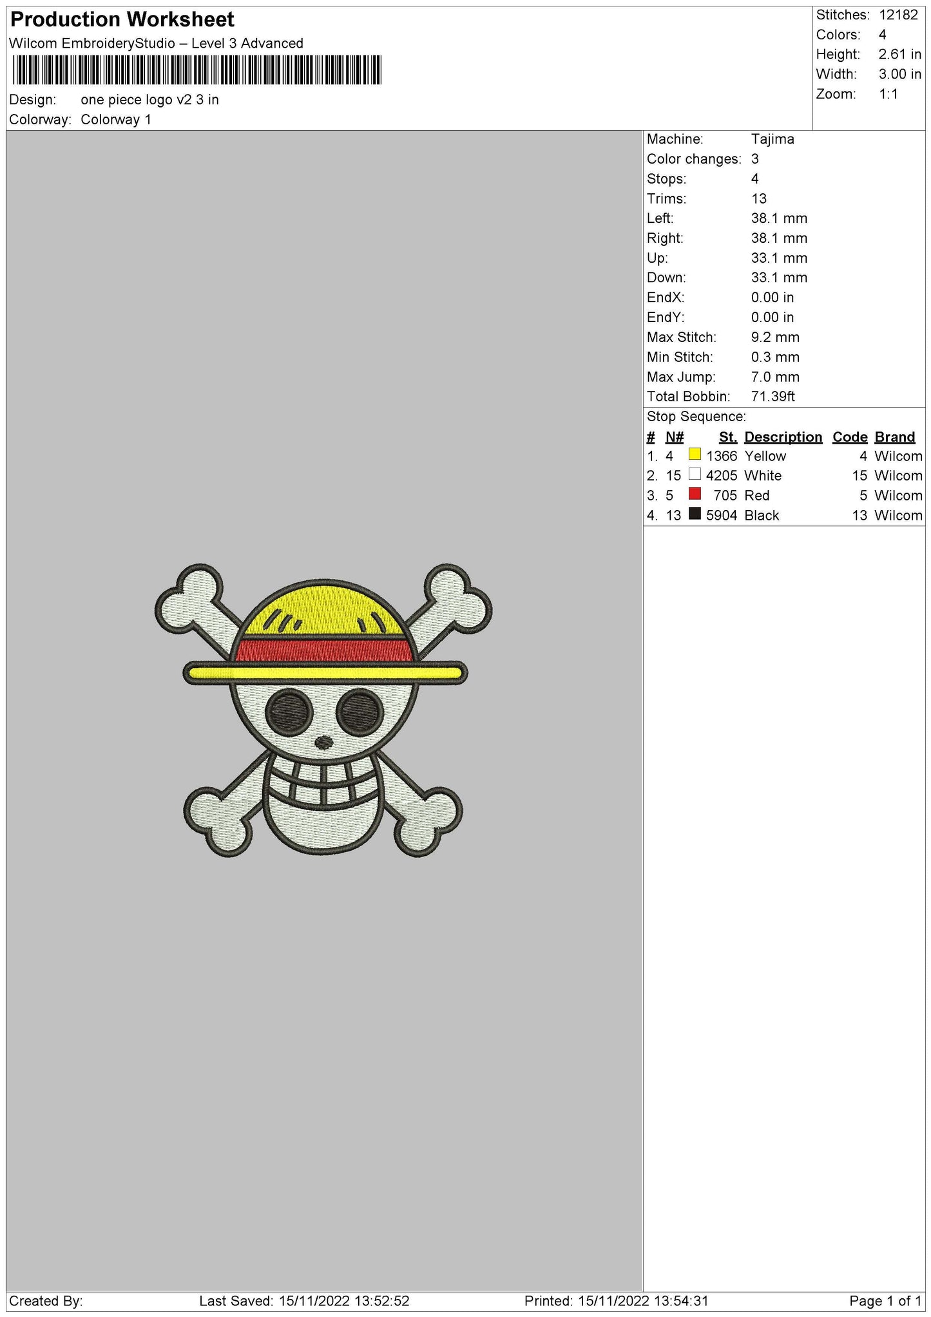Click the width value '3.00 in'
The image size is (931, 1317).
900,75
